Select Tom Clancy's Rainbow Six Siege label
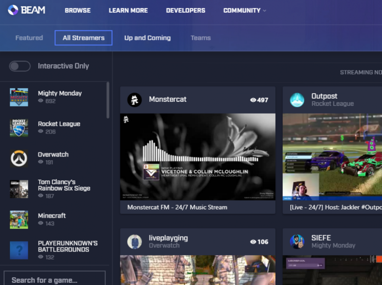The width and height of the screenshot is (382, 285). click(64, 185)
